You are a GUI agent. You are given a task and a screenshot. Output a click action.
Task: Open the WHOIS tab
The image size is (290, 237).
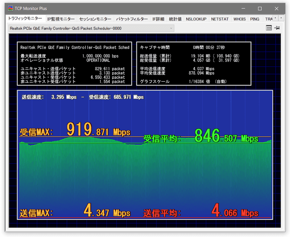(x=240, y=19)
